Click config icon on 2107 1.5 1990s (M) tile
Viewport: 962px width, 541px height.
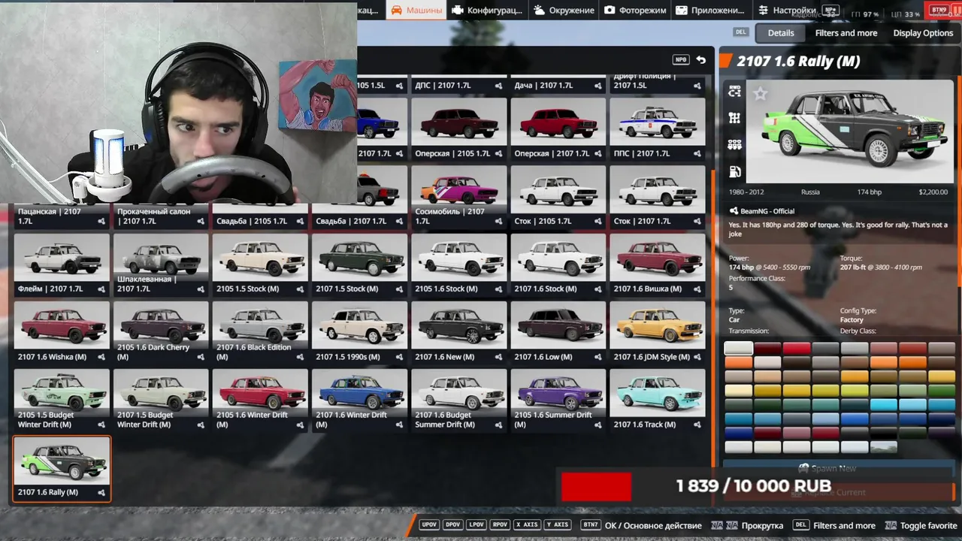(x=399, y=358)
